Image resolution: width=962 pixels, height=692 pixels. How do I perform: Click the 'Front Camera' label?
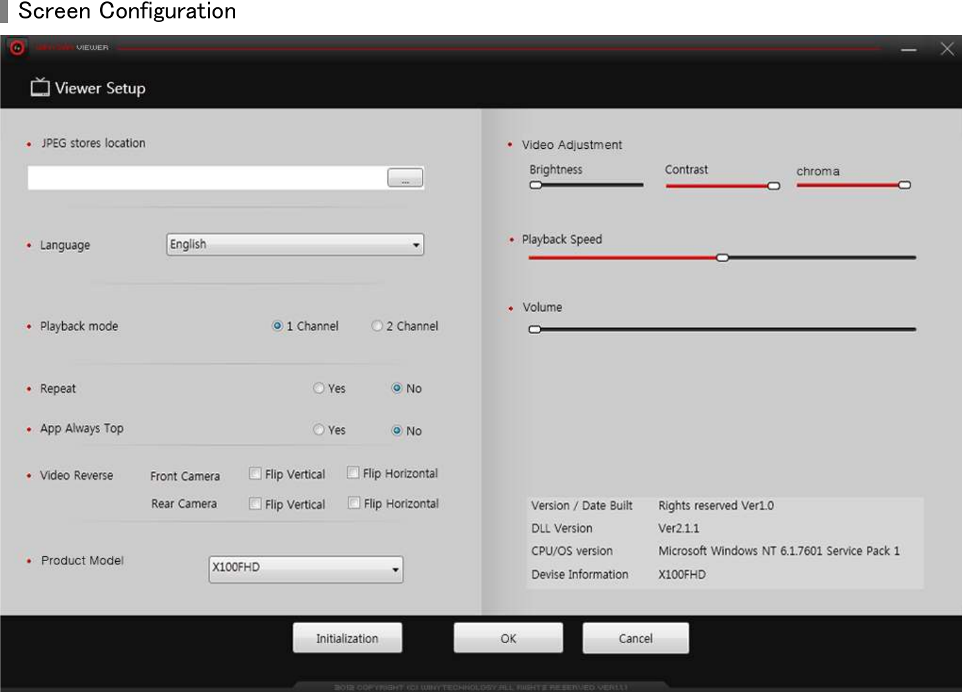[185, 476]
